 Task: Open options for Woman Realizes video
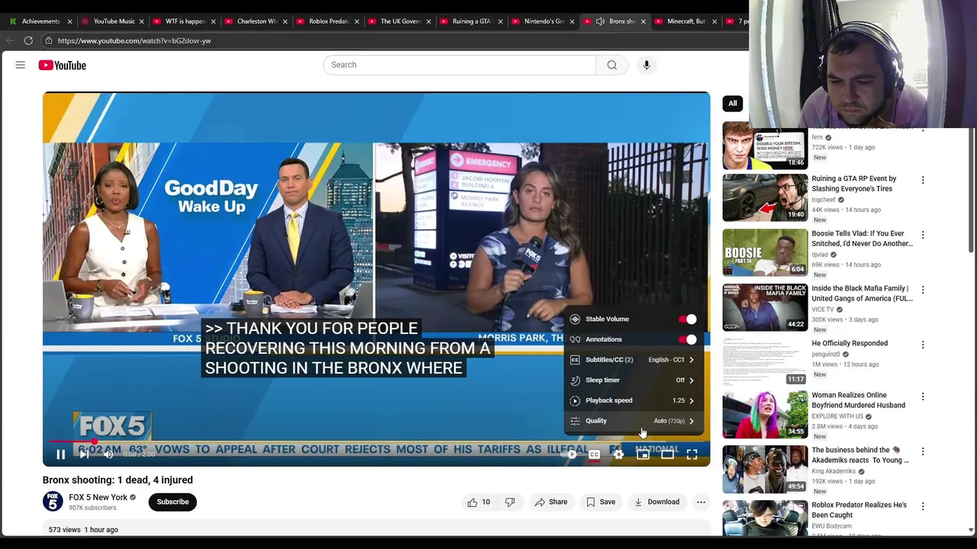(923, 396)
